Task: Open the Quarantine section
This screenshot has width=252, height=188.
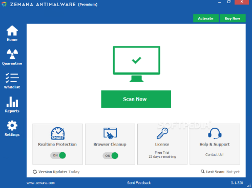Action: [12, 57]
